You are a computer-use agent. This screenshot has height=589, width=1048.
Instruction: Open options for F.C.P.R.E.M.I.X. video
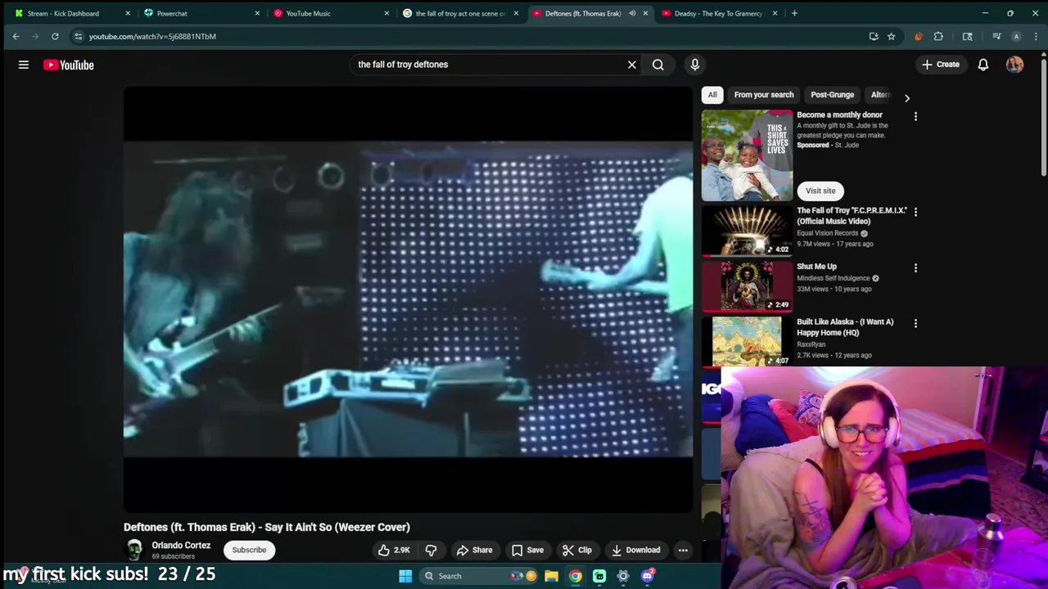915,212
